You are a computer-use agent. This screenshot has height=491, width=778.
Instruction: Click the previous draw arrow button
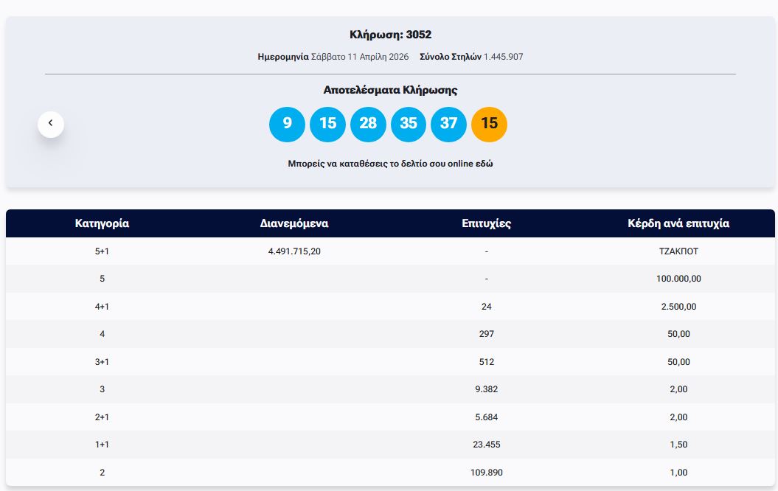[51, 124]
